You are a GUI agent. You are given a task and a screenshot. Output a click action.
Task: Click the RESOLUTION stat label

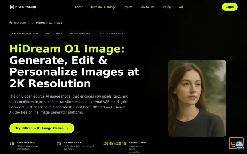pos(137,143)
